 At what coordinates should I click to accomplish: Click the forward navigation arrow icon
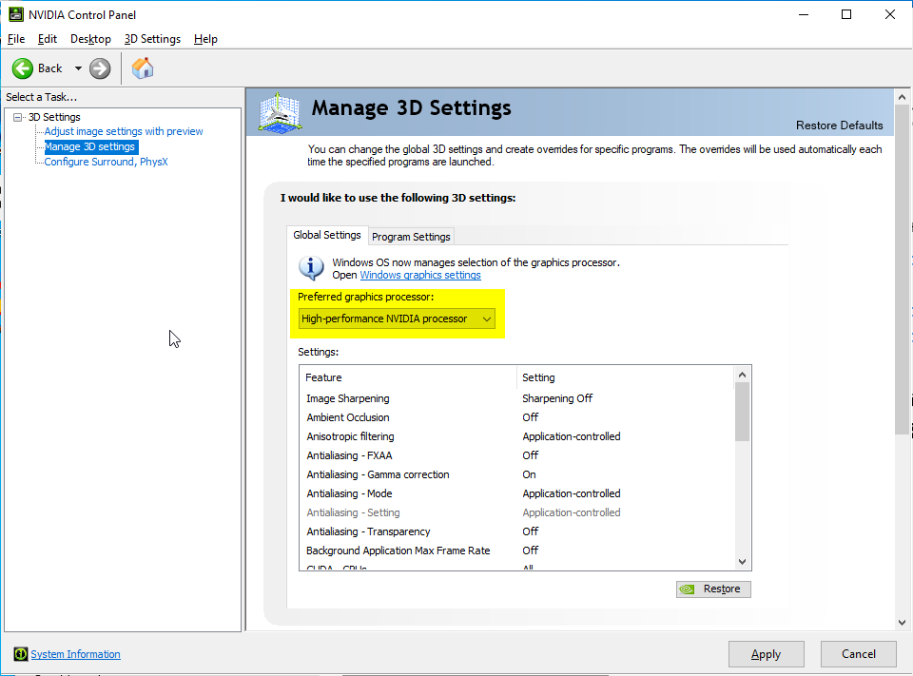[x=98, y=68]
